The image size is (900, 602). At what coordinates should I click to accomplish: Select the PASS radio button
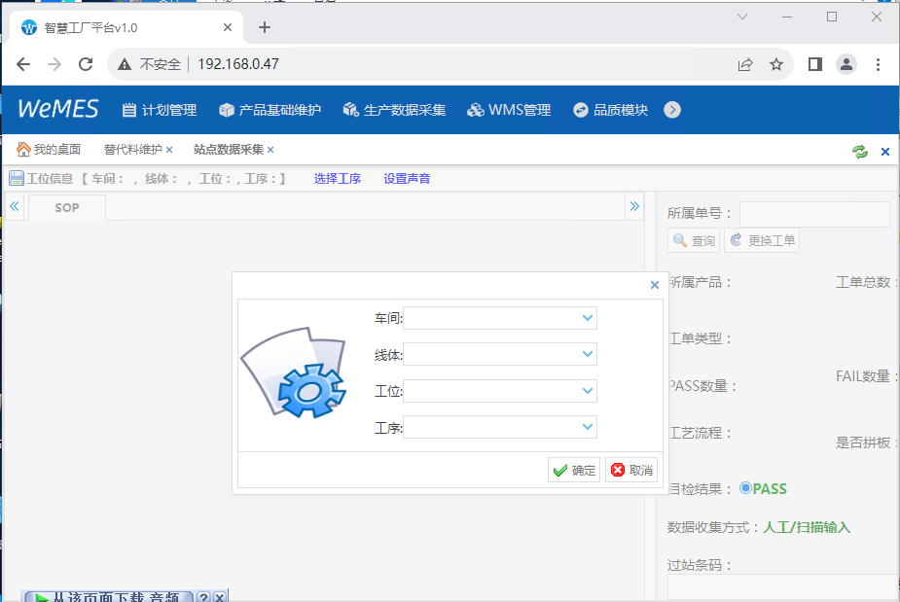click(x=746, y=488)
